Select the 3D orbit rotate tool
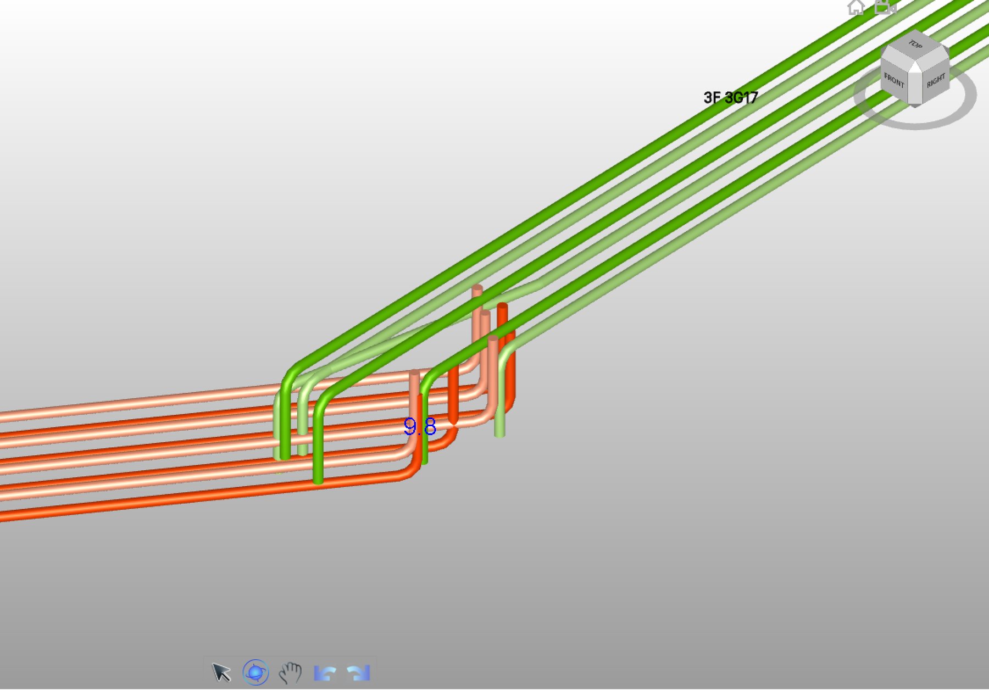The width and height of the screenshot is (989, 690). pos(256,672)
